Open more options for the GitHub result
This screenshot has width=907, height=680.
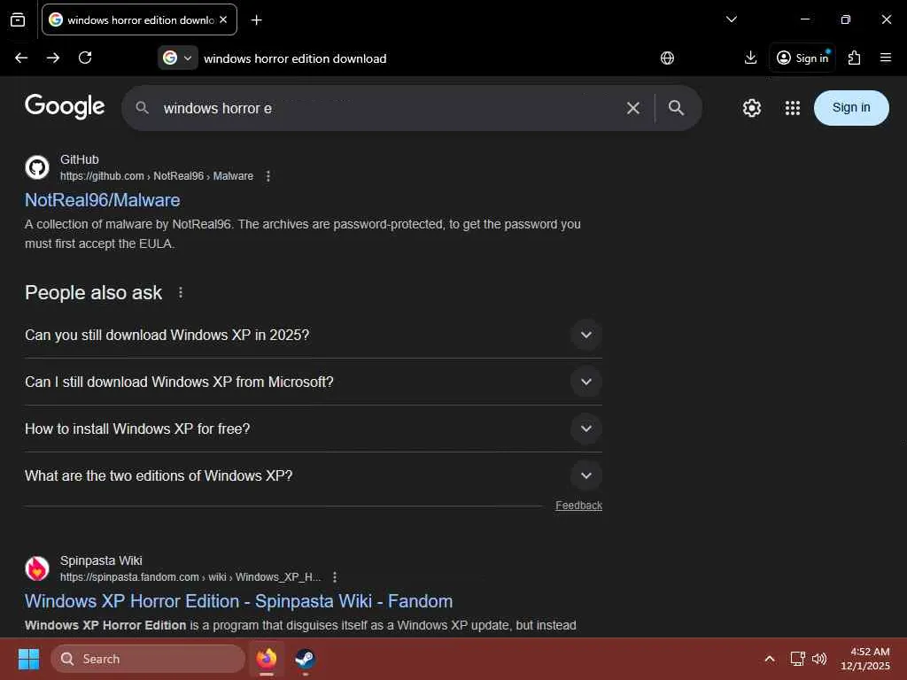(267, 176)
